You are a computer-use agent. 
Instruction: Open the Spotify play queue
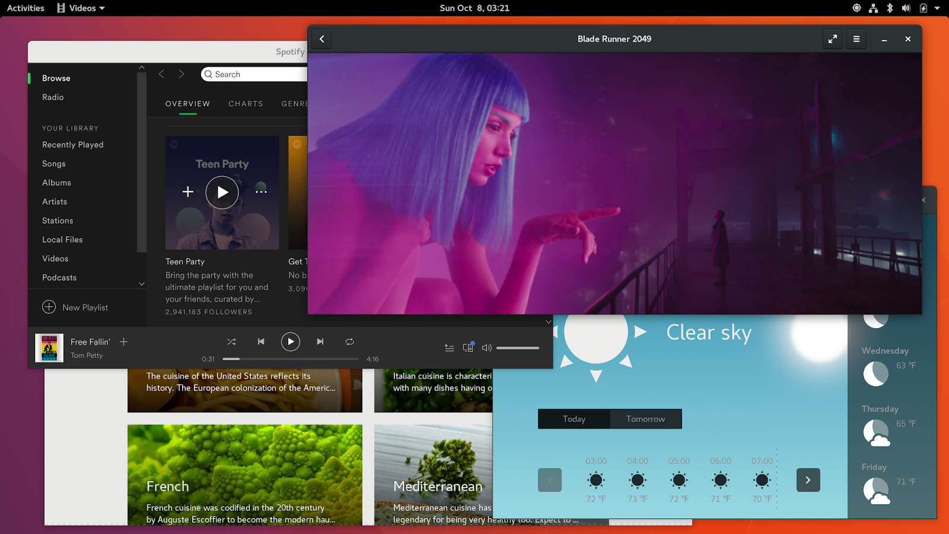pos(449,348)
